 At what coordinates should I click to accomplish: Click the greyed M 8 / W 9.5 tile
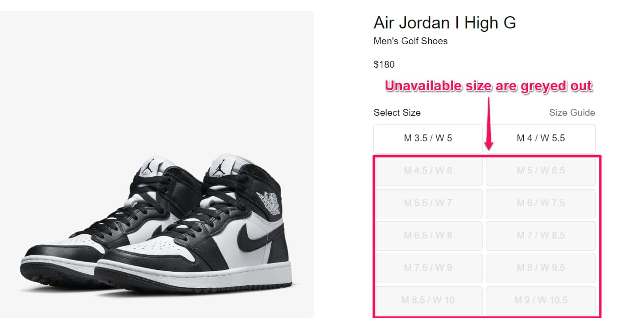[x=540, y=267]
